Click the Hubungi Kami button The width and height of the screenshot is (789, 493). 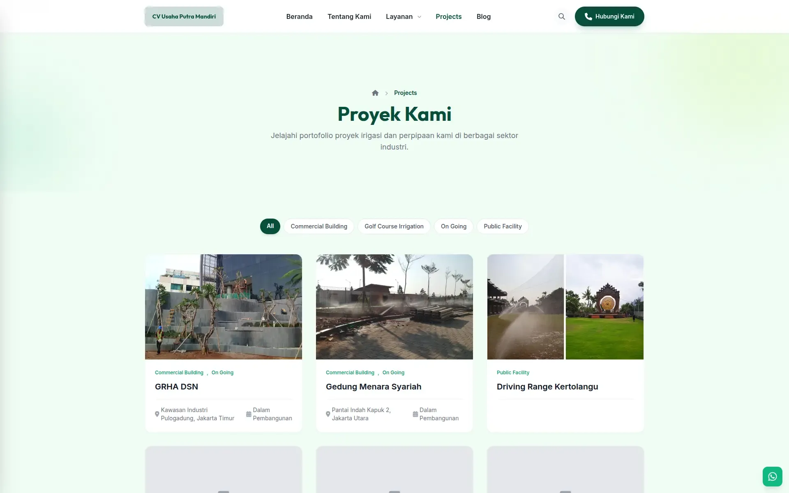click(x=609, y=16)
